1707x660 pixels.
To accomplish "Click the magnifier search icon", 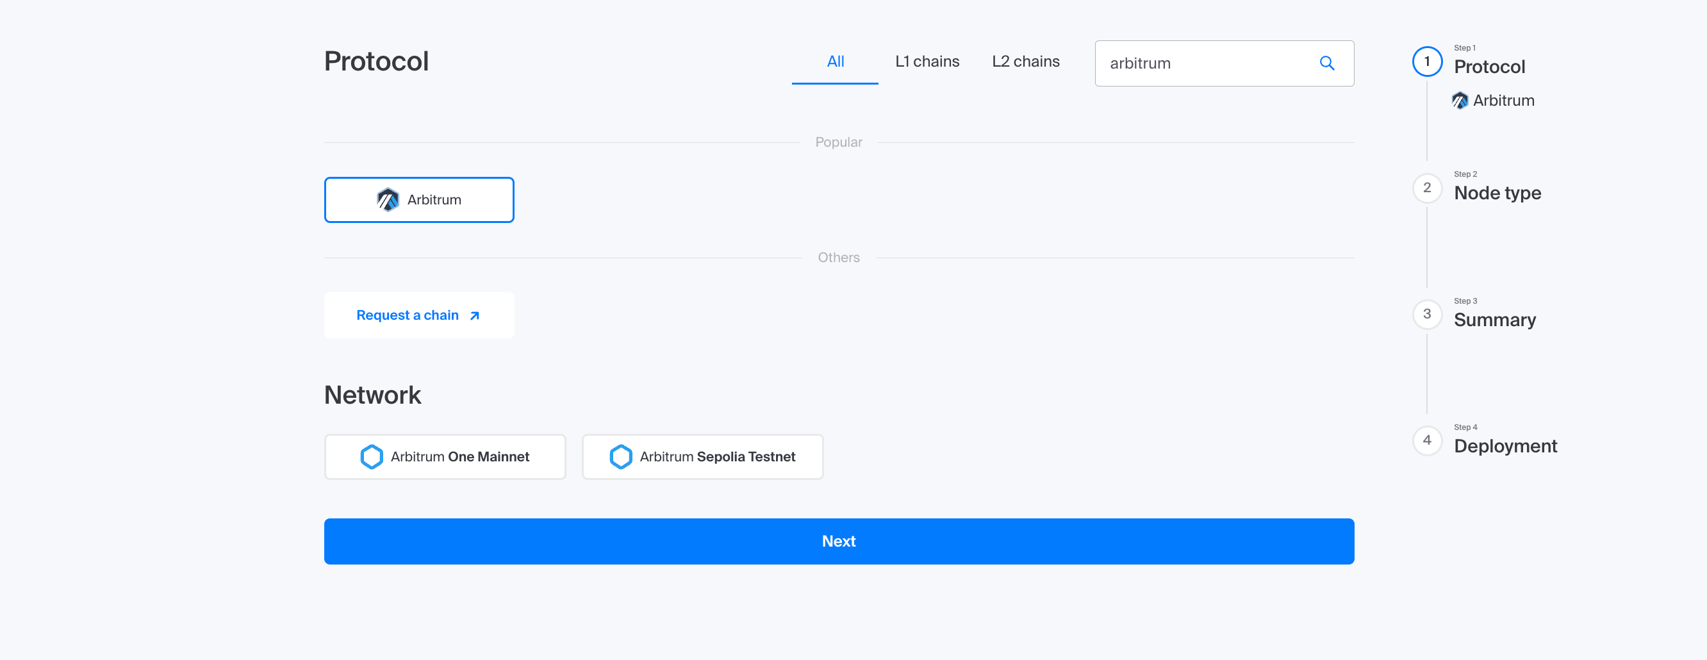I will point(1326,63).
